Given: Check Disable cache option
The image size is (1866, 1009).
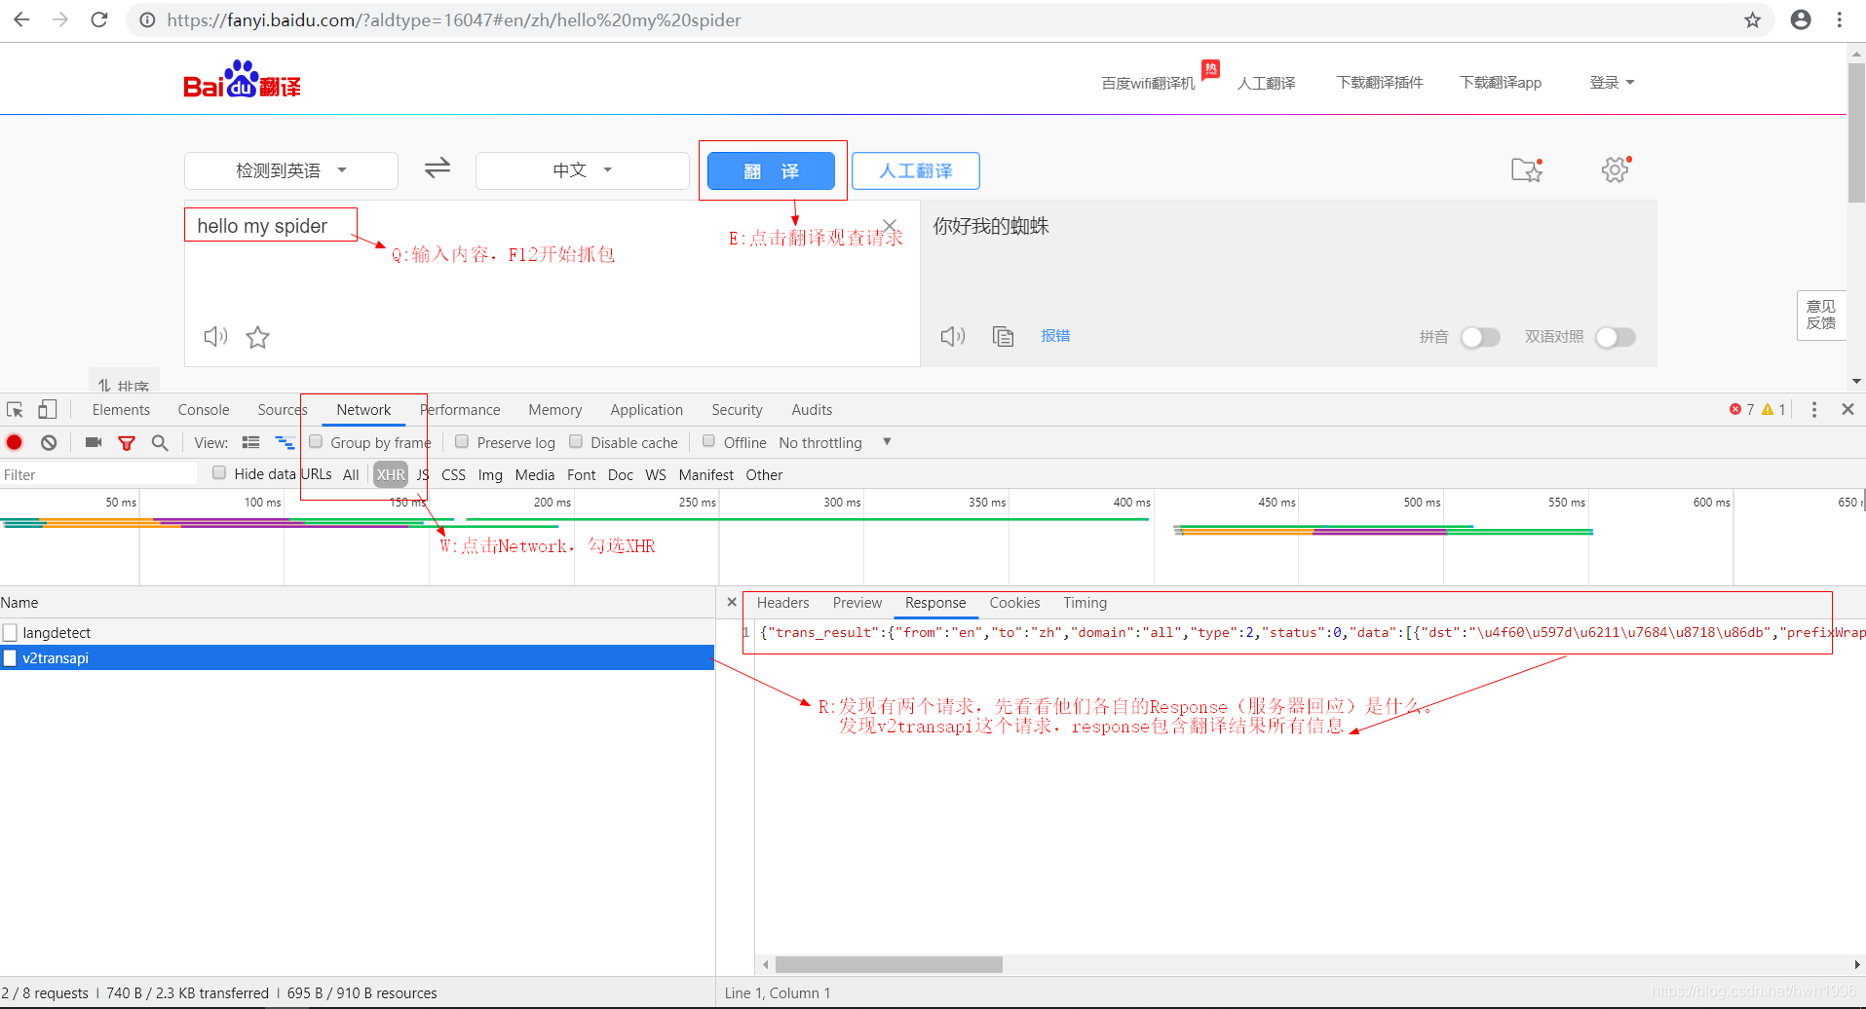Looking at the screenshot, I should (x=576, y=442).
